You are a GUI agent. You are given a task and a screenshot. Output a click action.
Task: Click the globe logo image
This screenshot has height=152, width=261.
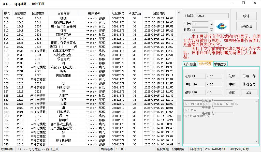[221, 26]
